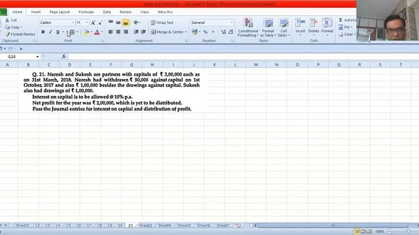Viewport: 419px width, 235px height.
Task: Click Format Painter
Action: 20,35
